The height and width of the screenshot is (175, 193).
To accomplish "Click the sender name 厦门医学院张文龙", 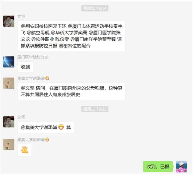I will [x=33, y=57].
